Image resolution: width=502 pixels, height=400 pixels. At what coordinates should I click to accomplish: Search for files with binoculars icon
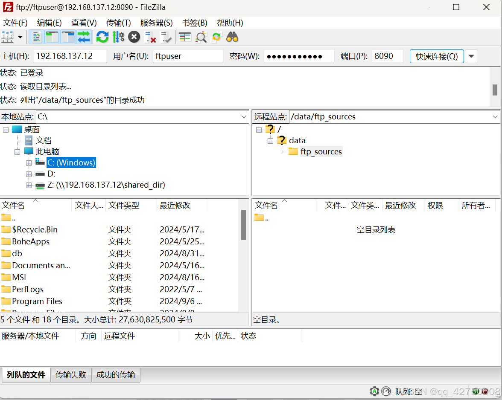pyautogui.click(x=232, y=37)
